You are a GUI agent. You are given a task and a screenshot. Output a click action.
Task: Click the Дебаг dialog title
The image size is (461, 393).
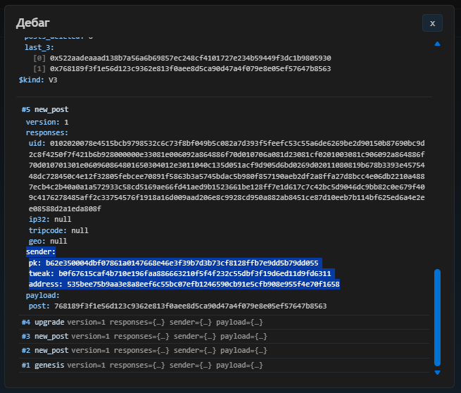[32, 23]
